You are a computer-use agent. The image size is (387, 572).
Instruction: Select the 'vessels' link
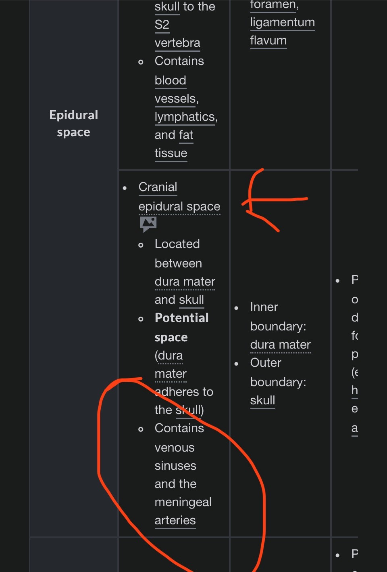[x=175, y=99]
